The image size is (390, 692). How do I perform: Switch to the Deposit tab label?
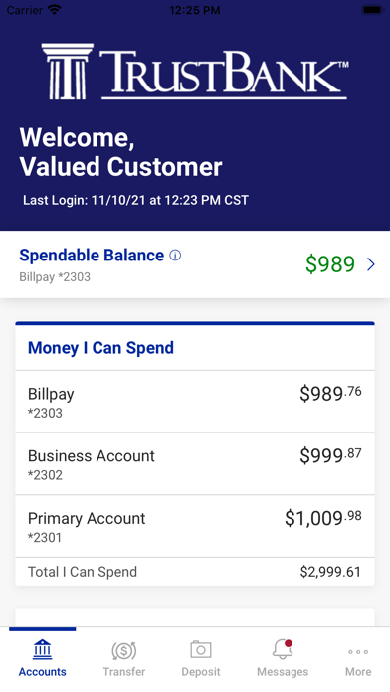tap(201, 672)
